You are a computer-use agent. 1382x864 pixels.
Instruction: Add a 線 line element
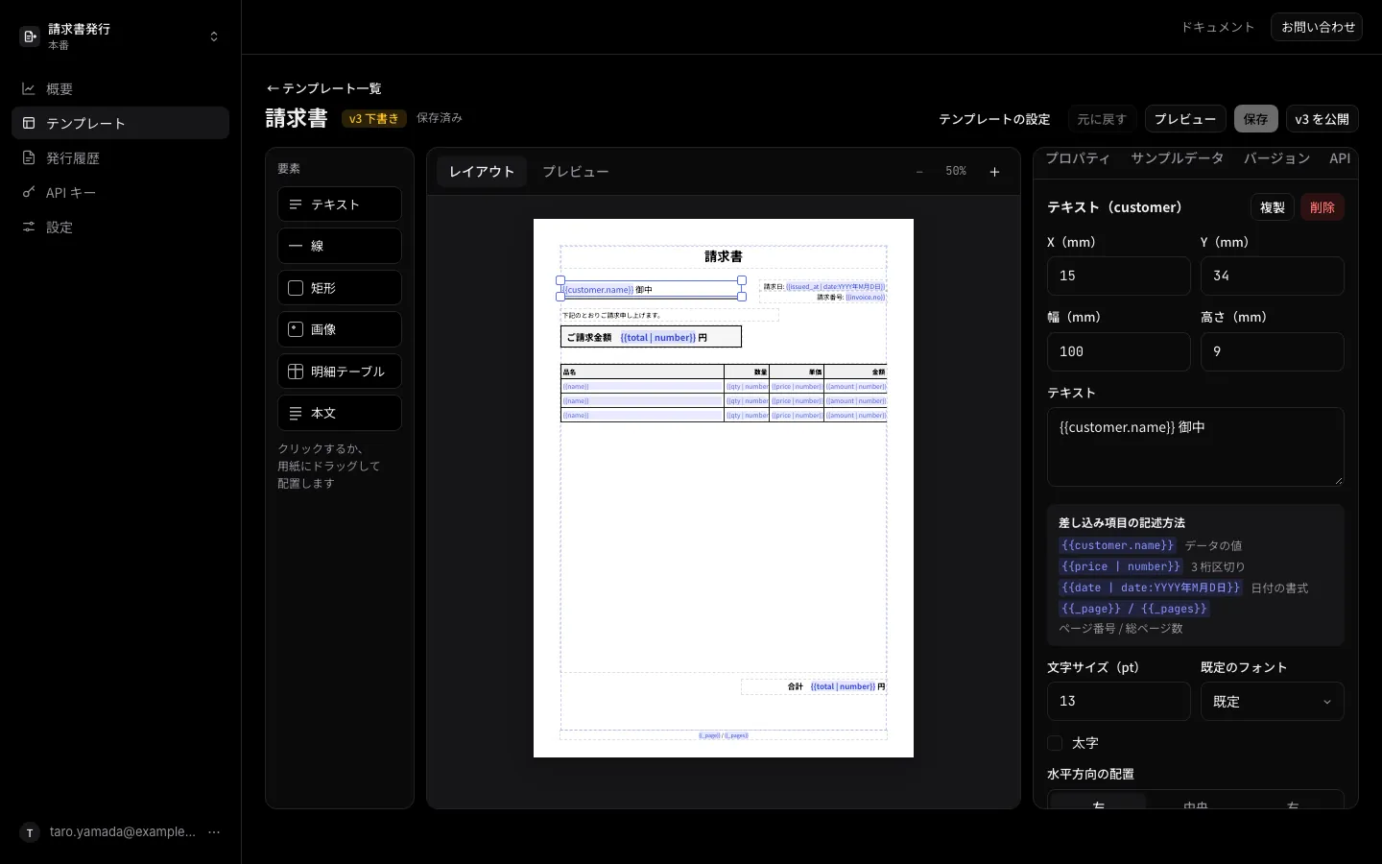tap(340, 246)
